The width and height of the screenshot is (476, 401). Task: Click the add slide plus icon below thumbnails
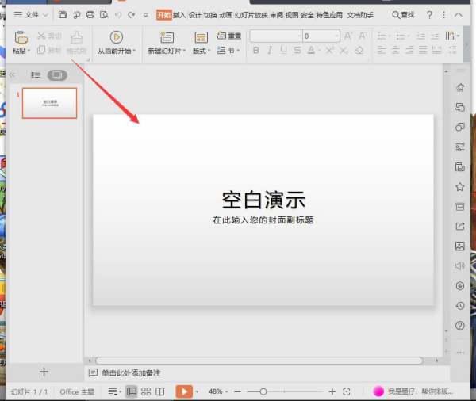[x=44, y=372]
